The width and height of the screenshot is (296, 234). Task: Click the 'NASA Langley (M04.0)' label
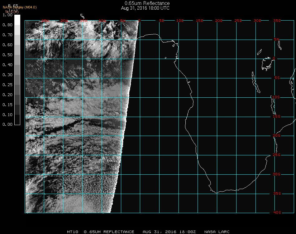click(x=20, y=7)
